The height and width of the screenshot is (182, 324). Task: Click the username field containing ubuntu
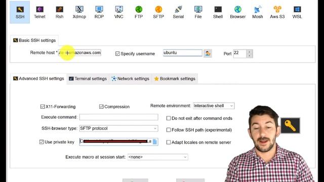click(x=183, y=53)
